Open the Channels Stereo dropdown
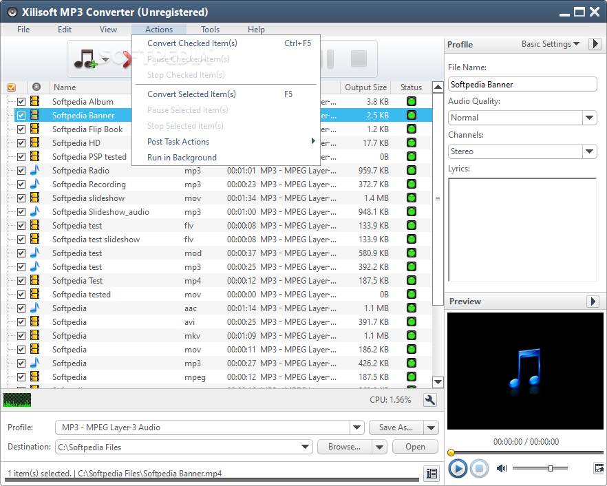 coord(589,151)
